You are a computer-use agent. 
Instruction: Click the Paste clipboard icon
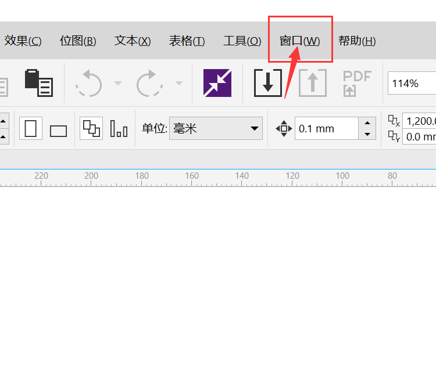pos(38,83)
